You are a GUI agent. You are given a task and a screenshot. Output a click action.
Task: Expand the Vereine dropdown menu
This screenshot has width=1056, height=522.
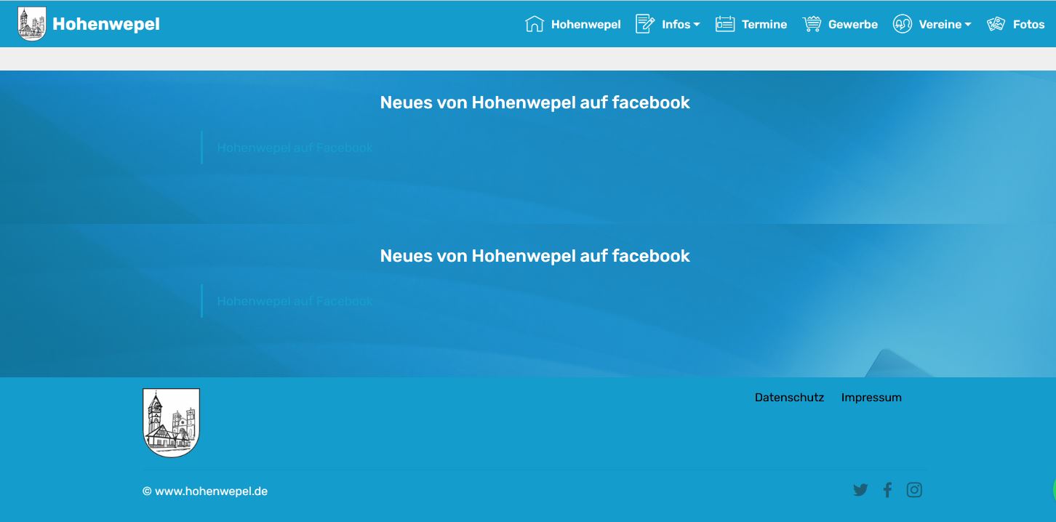(x=944, y=25)
